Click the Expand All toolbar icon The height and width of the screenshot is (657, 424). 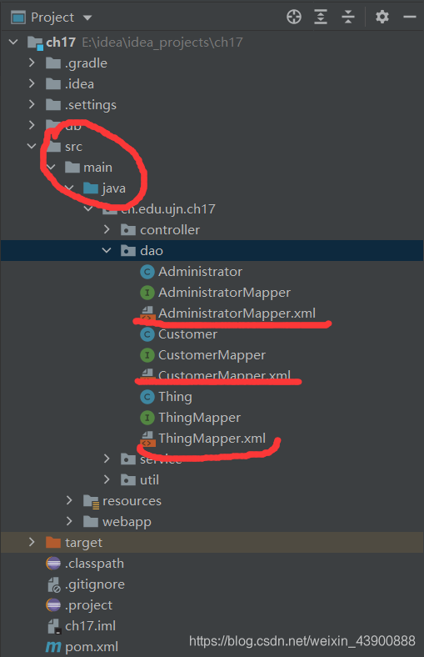321,18
